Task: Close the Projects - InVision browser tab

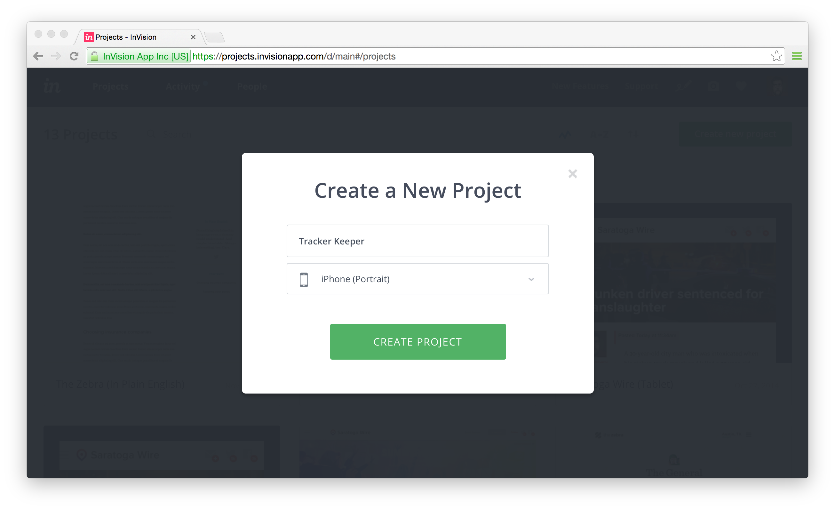Action: coord(193,37)
